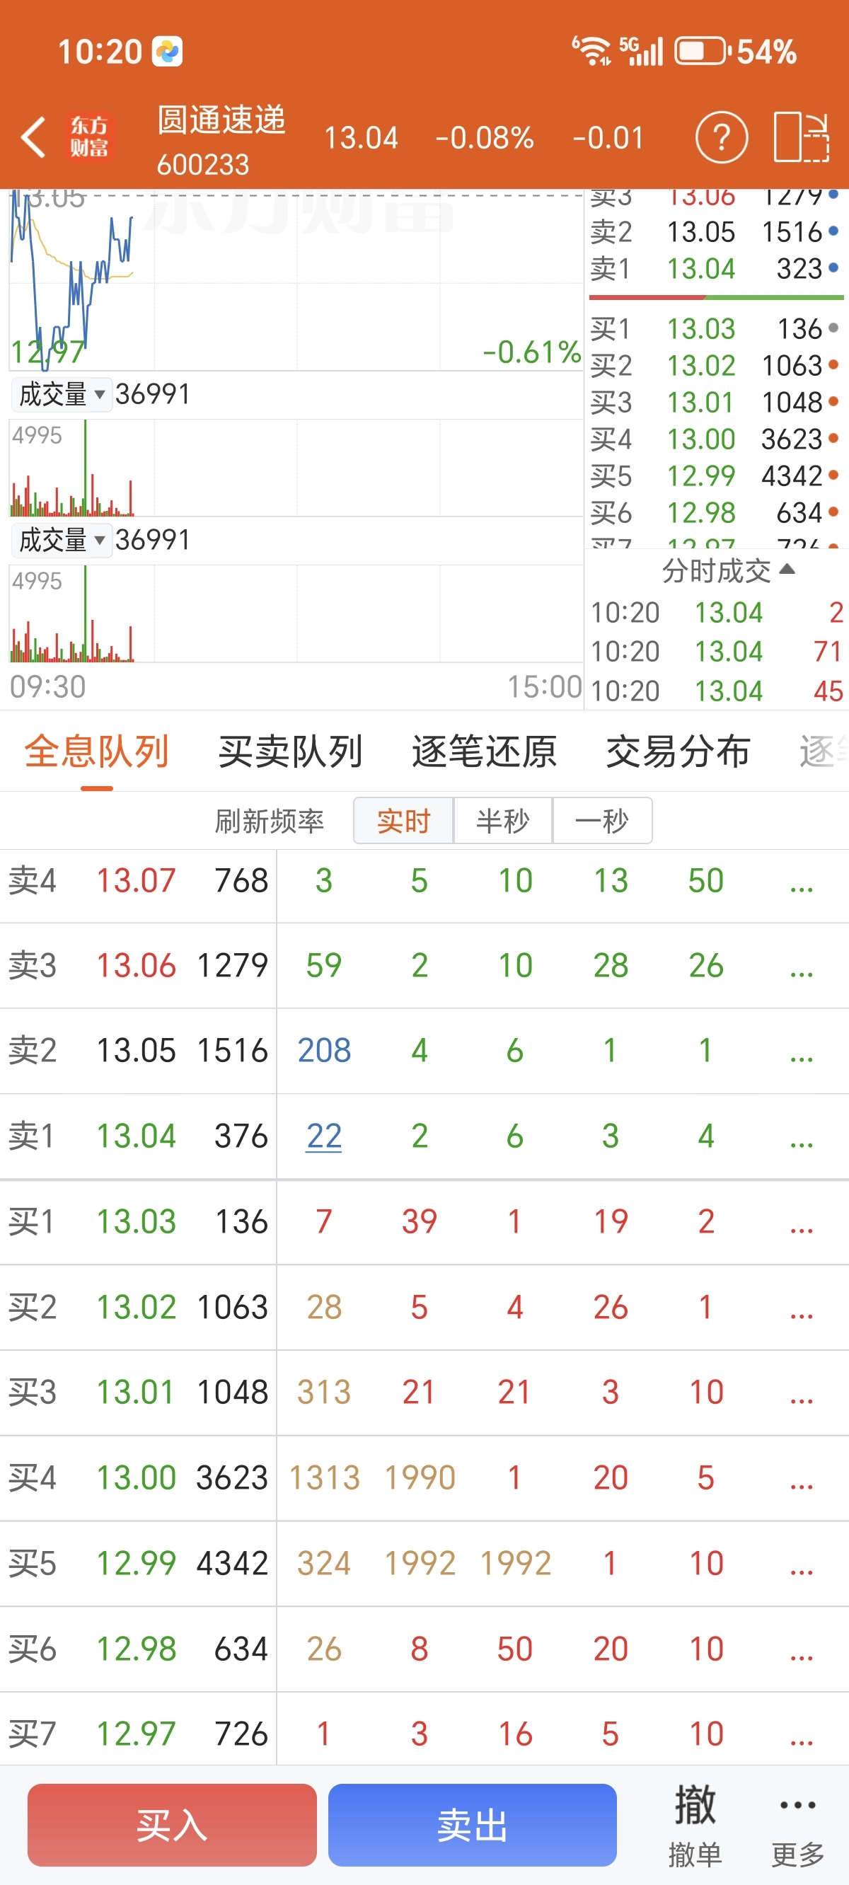849x1885 pixels.
Task: Switch to 交易分布 tab
Action: [678, 751]
